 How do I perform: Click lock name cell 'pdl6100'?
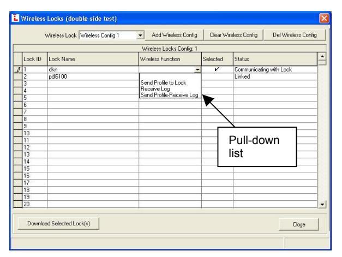(93, 76)
